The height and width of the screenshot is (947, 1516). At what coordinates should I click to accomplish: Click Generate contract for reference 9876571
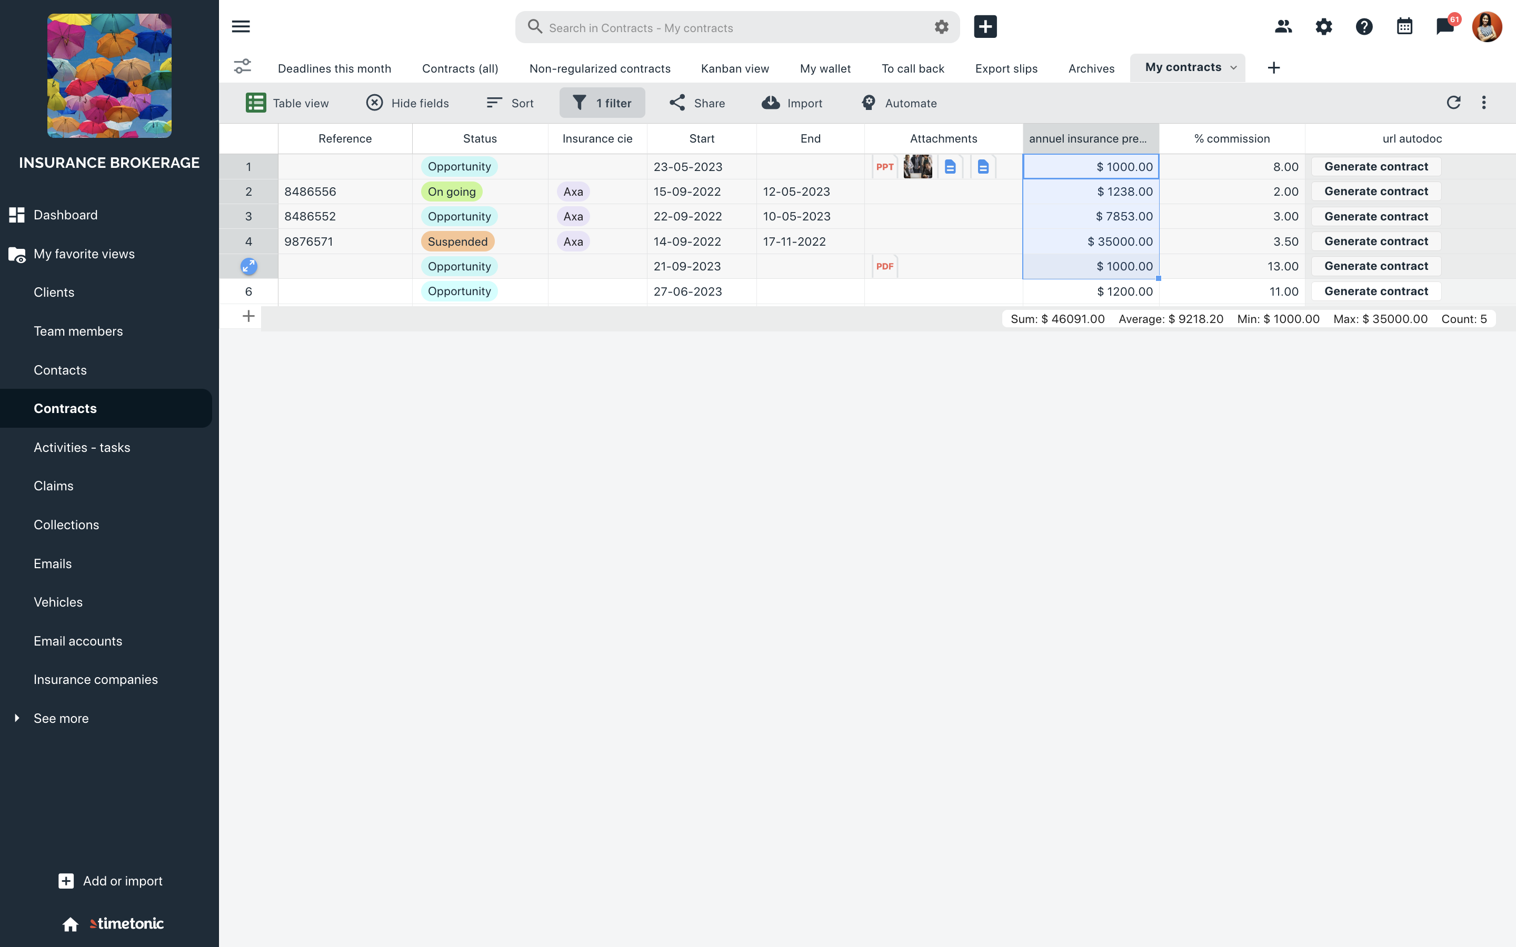click(1375, 241)
